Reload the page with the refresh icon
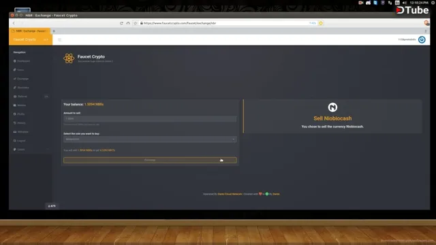 pyautogui.click(x=121, y=23)
